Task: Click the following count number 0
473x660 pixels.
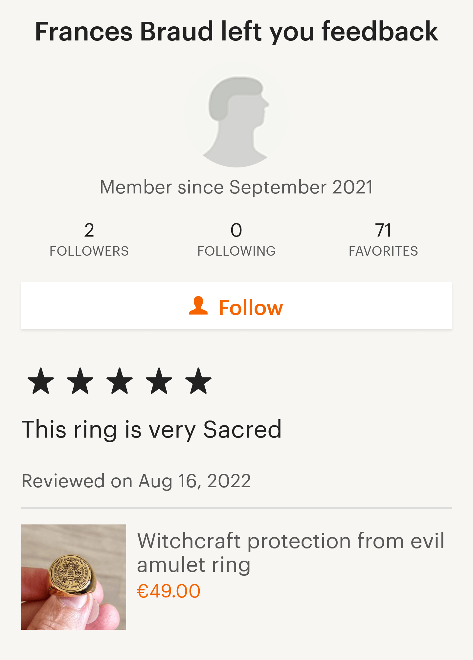Action: coord(236,230)
